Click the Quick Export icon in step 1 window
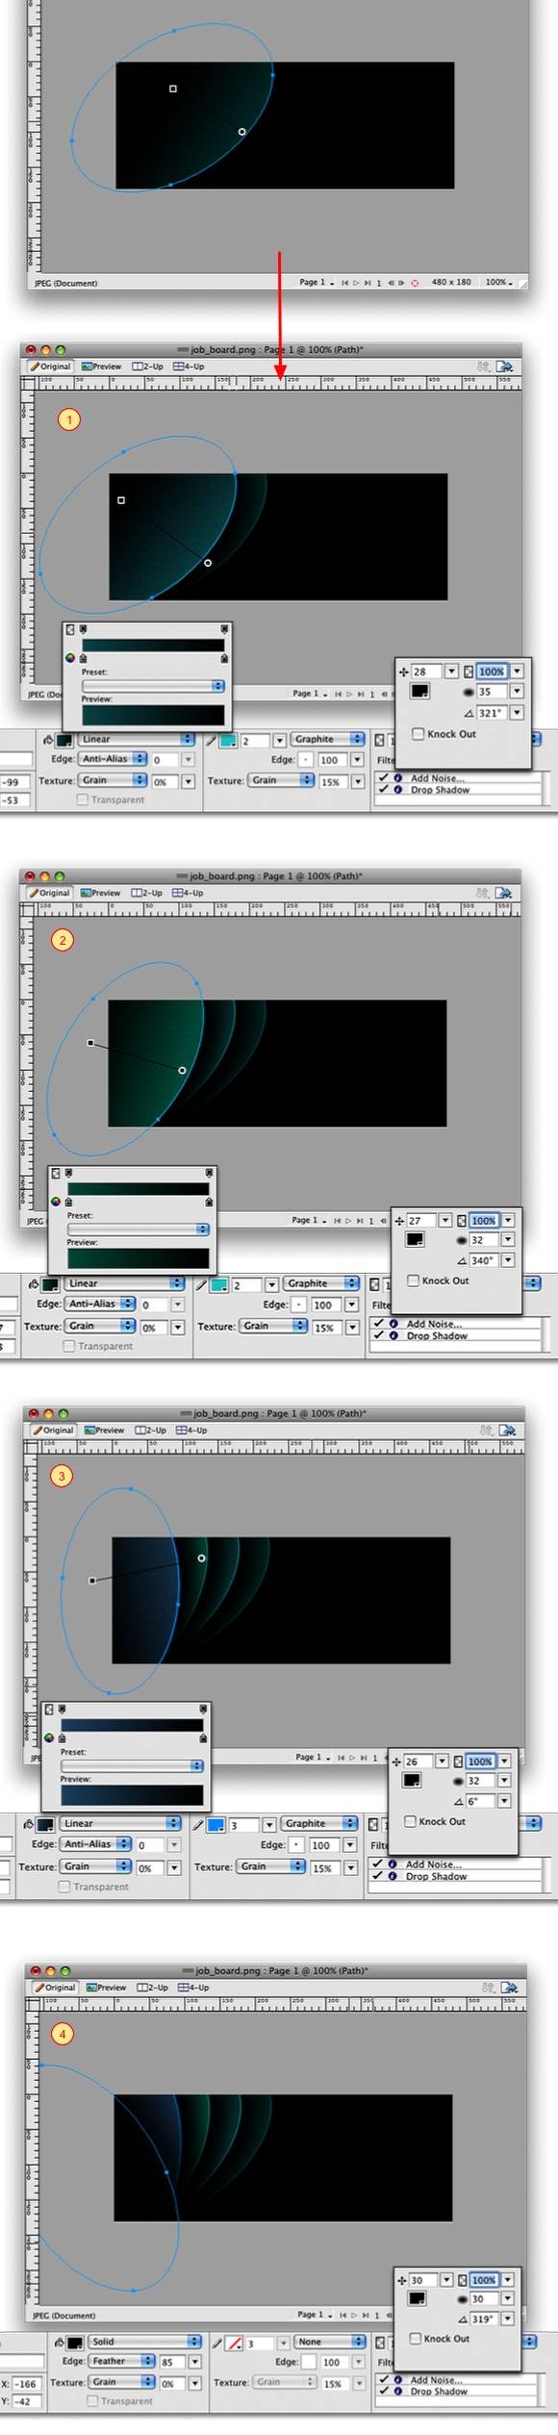This screenshot has width=558, height=2435. pyautogui.click(x=504, y=367)
